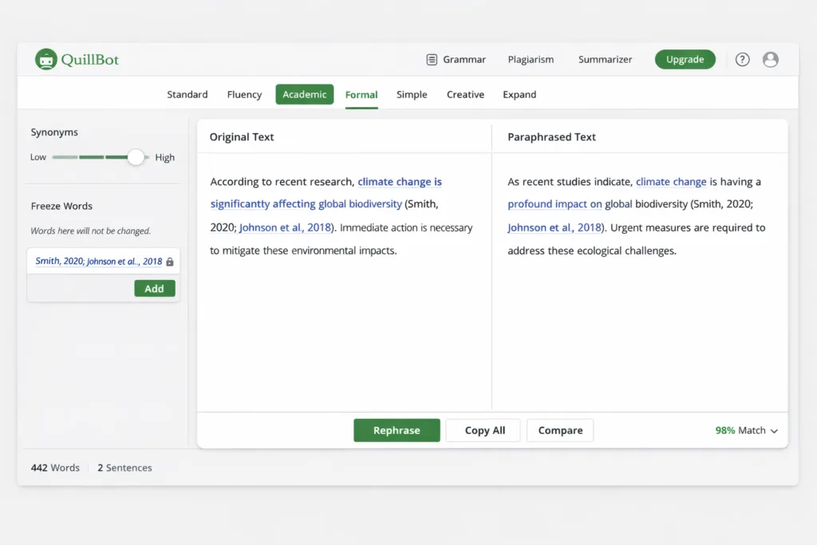Adjust the Synonyms slider handle
The width and height of the screenshot is (817, 545).
(136, 157)
